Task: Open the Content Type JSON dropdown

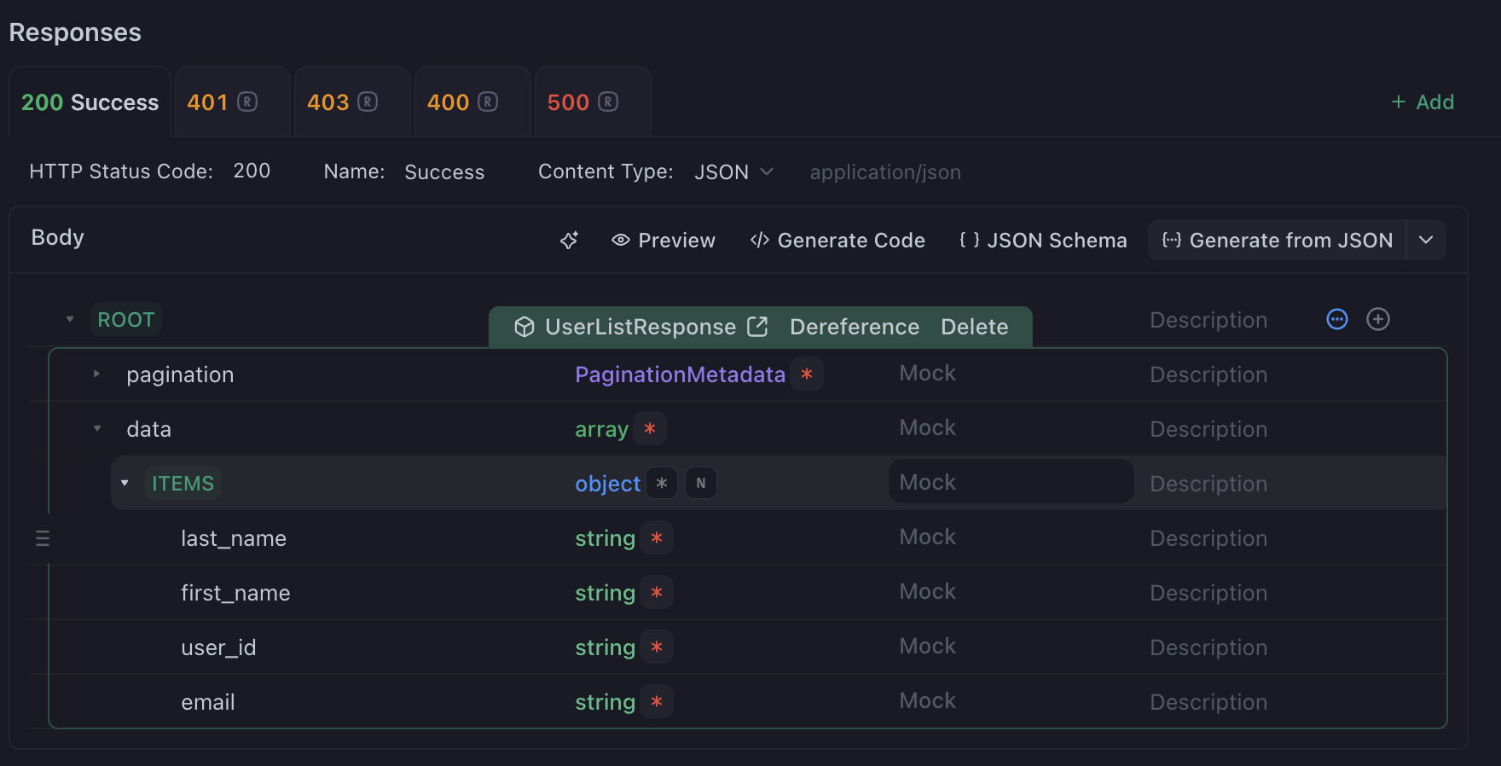Action: coord(733,172)
